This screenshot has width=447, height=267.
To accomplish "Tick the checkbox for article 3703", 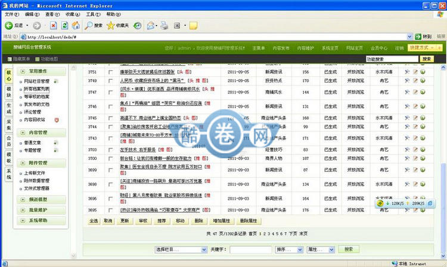I will point(110,150).
